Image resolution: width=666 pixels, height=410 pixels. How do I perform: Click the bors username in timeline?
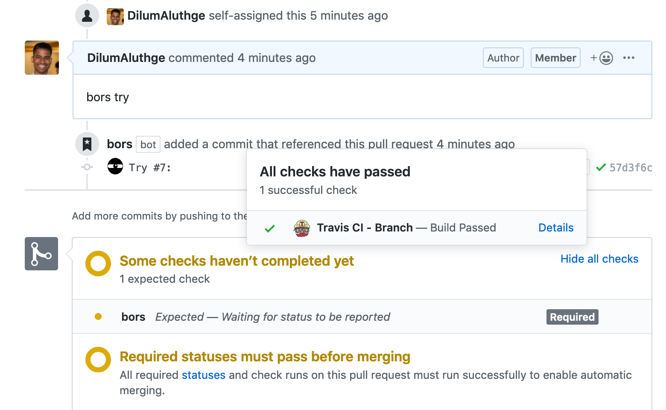pos(120,144)
